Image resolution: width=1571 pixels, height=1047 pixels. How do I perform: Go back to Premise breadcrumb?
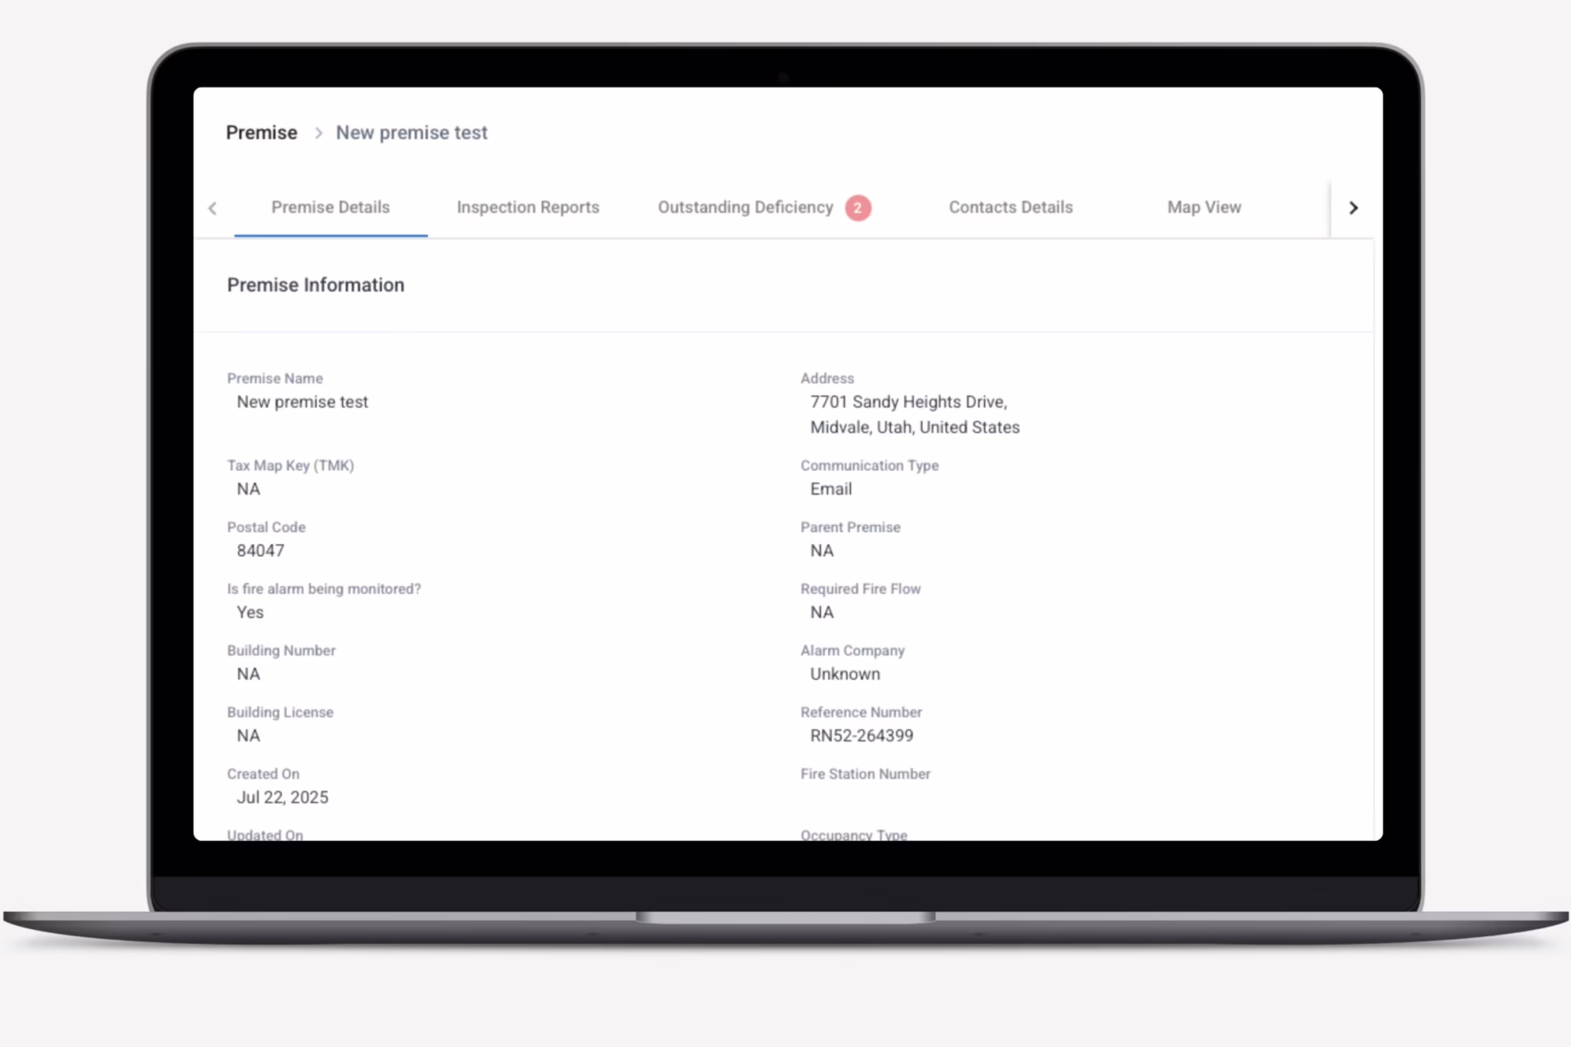click(x=262, y=133)
